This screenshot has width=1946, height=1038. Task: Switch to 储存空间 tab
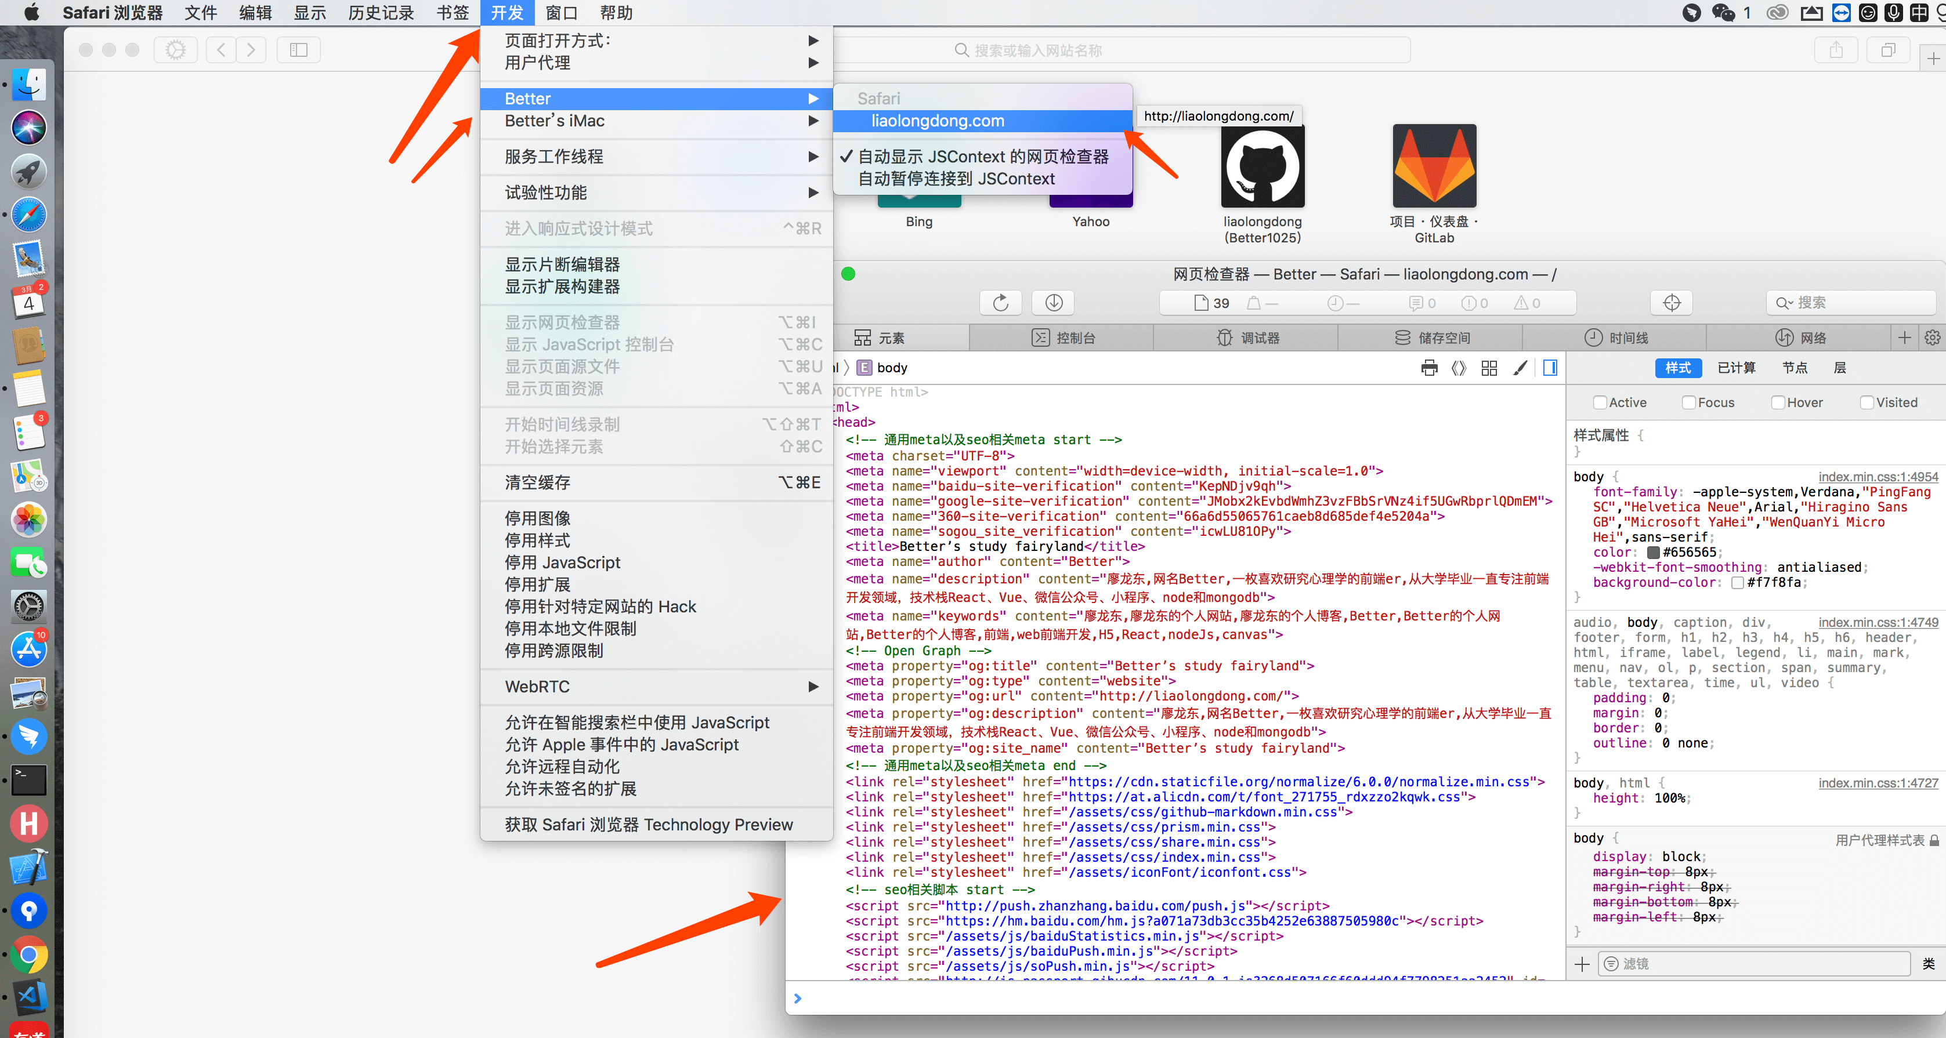(1431, 337)
